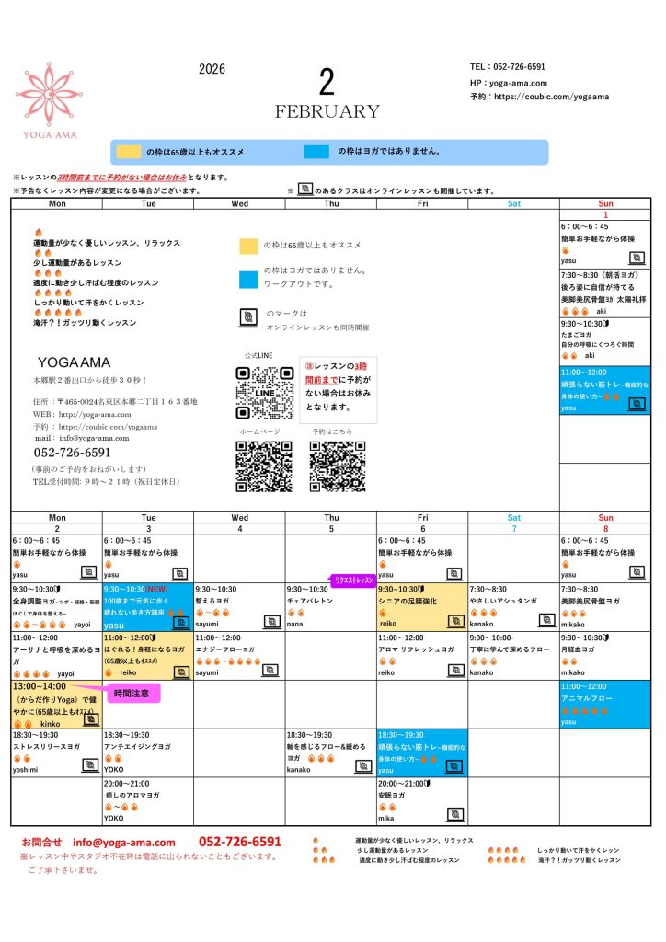Click the 予約はこちら QR code
The width and height of the screenshot is (666, 942).
339,466
